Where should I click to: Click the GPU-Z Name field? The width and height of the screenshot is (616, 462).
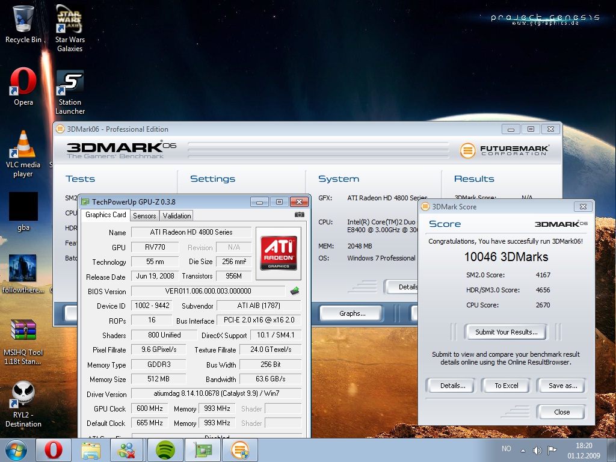pos(191,232)
